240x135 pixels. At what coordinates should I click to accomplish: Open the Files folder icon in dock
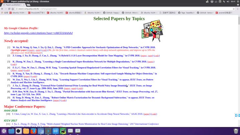tap(26, 131)
